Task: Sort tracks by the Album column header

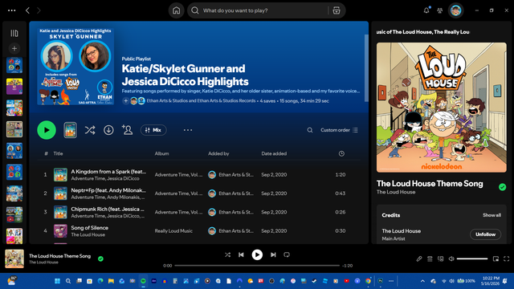Action: tap(161, 153)
